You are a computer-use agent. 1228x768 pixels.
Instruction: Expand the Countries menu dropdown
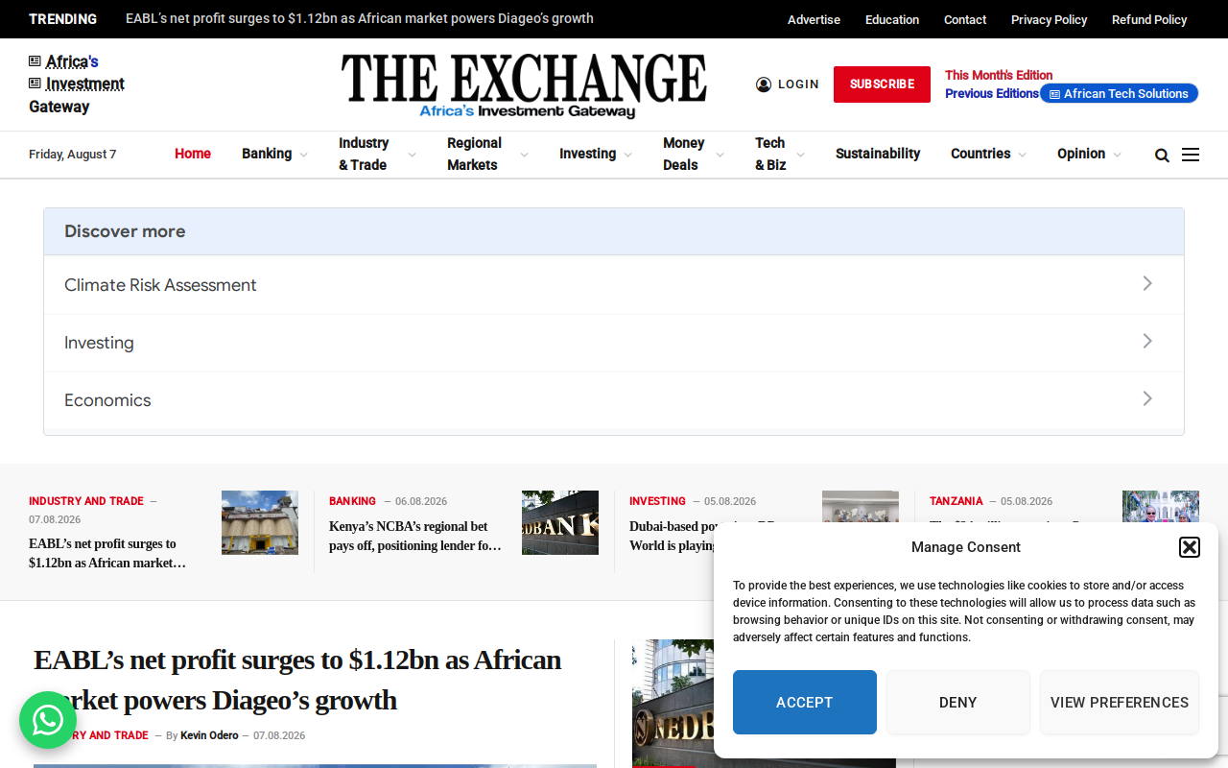1022,155
